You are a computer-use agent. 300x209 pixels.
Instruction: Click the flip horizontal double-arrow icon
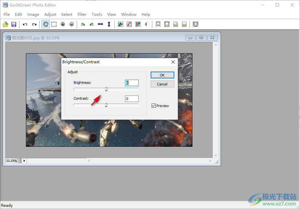click(100, 24)
